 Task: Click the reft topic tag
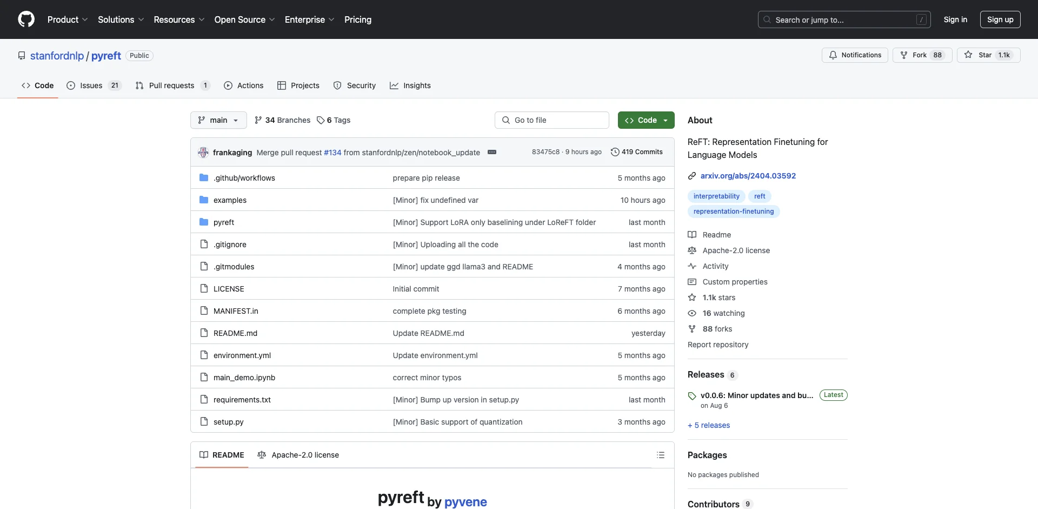click(760, 196)
